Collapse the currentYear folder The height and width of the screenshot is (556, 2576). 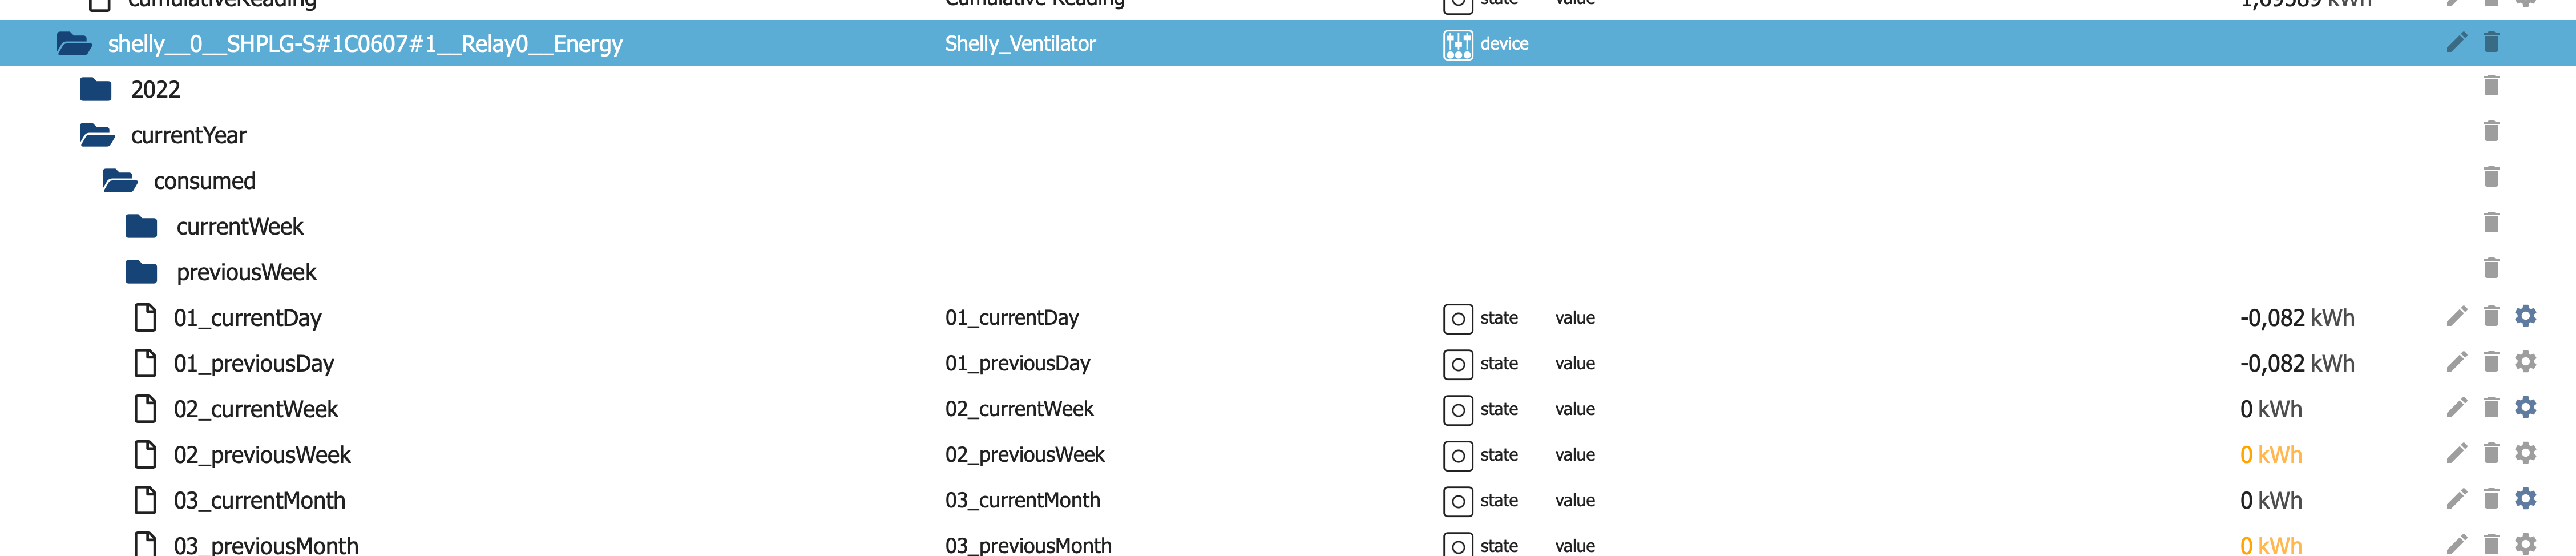(x=96, y=135)
